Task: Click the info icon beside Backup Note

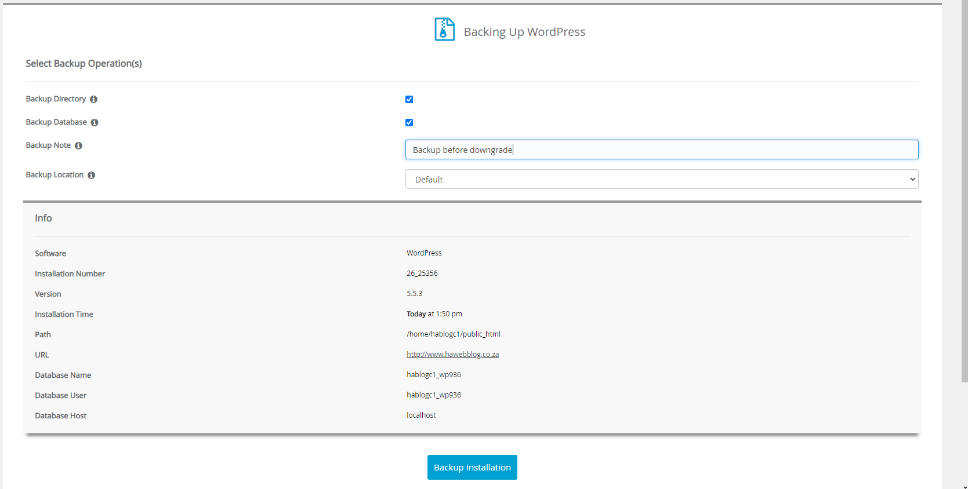Action: (x=78, y=146)
